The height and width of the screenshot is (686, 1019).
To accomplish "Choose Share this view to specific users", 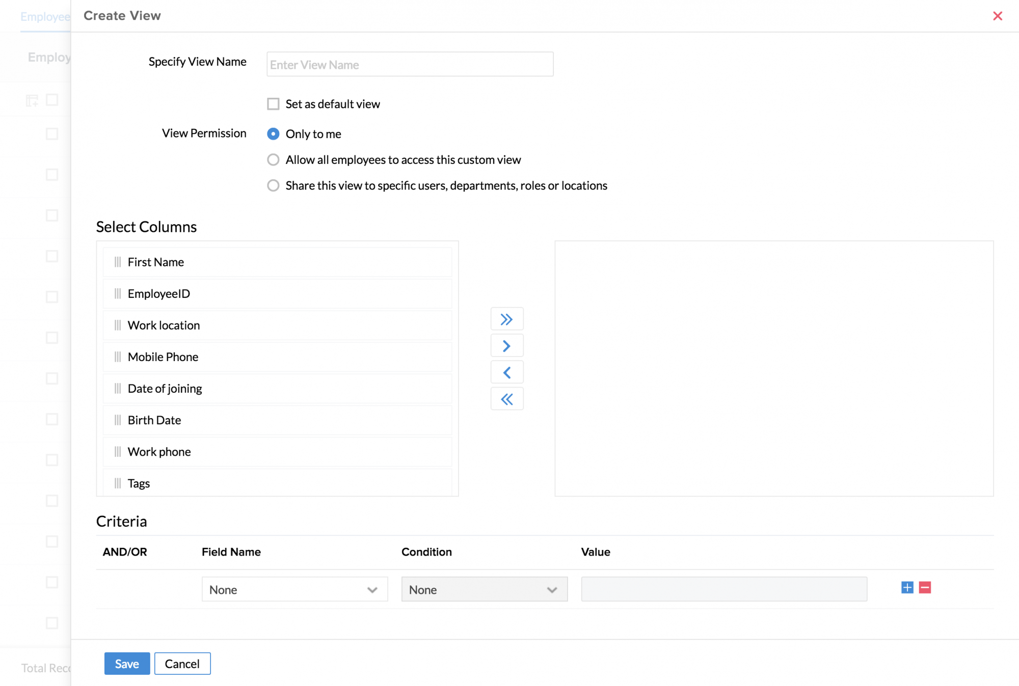I will (274, 186).
